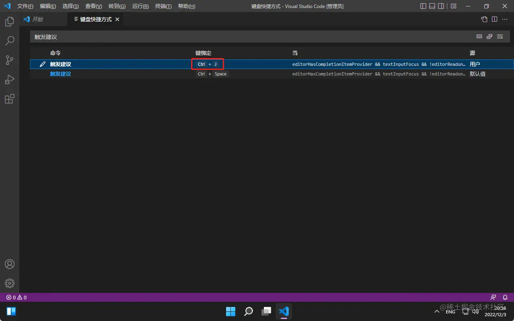Toggle the primary side bar layout
Screen dimensions: 514x321
(x=423, y=6)
